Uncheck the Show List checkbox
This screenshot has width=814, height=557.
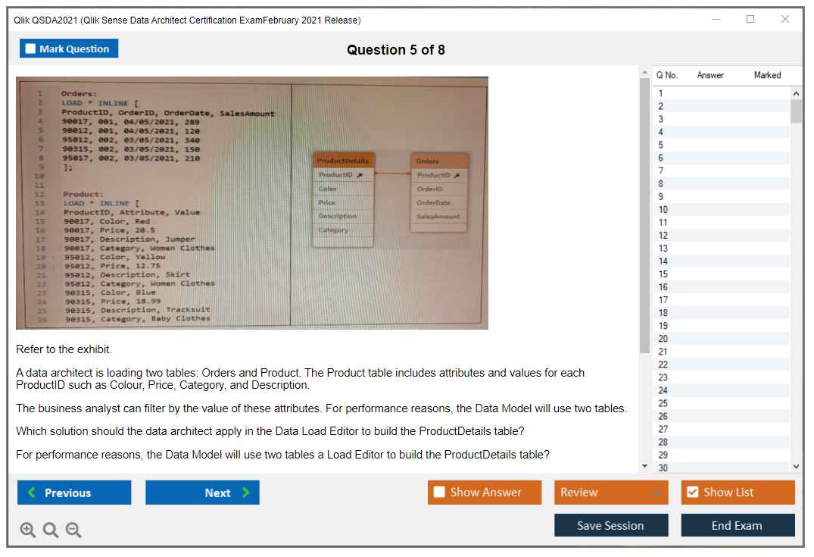(692, 493)
